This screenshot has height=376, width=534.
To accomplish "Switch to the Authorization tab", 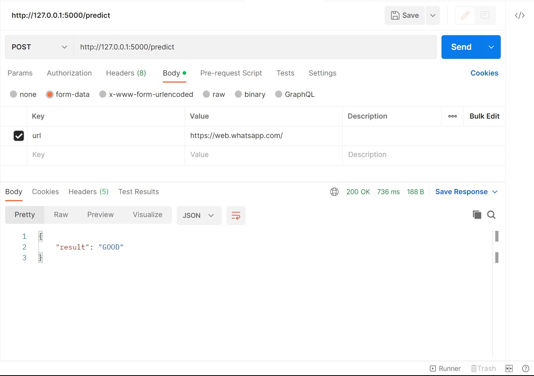I will (69, 73).
